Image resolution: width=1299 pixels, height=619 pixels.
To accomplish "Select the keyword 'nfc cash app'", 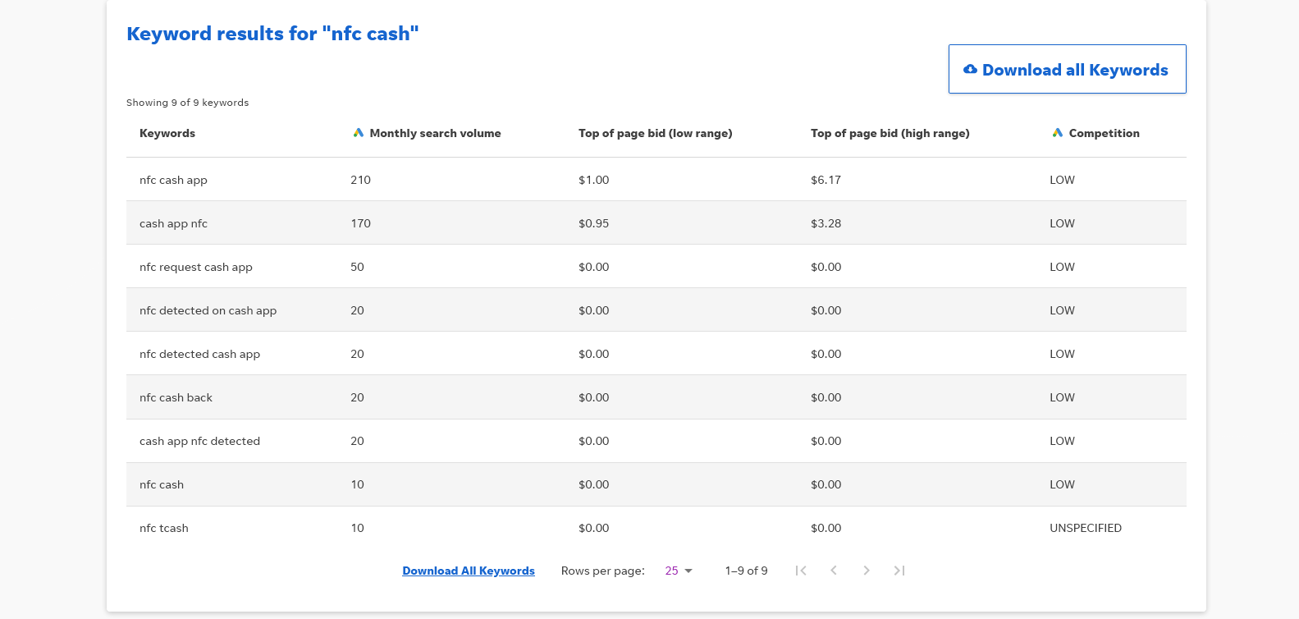I will (173, 180).
